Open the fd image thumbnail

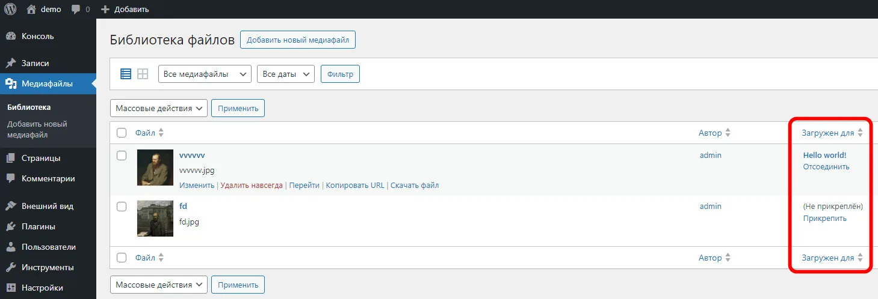point(155,219)
